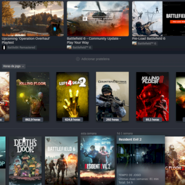Open the Pre-Load Battlefield 6 news image
This screenshot has width=185, height=185.
(x=159, y=18)
